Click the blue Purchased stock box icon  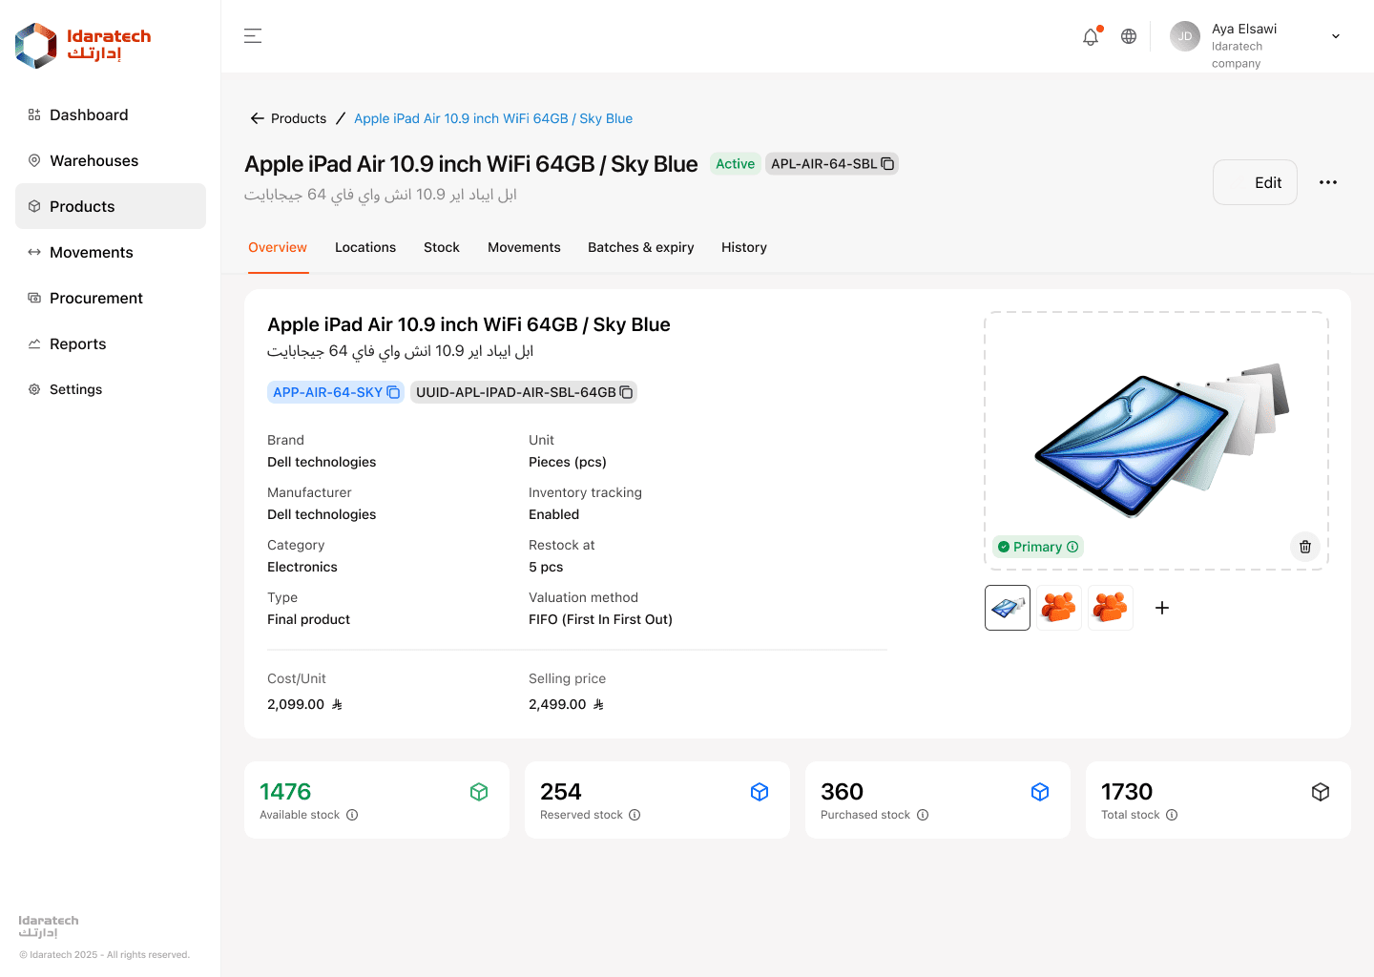1040,792
